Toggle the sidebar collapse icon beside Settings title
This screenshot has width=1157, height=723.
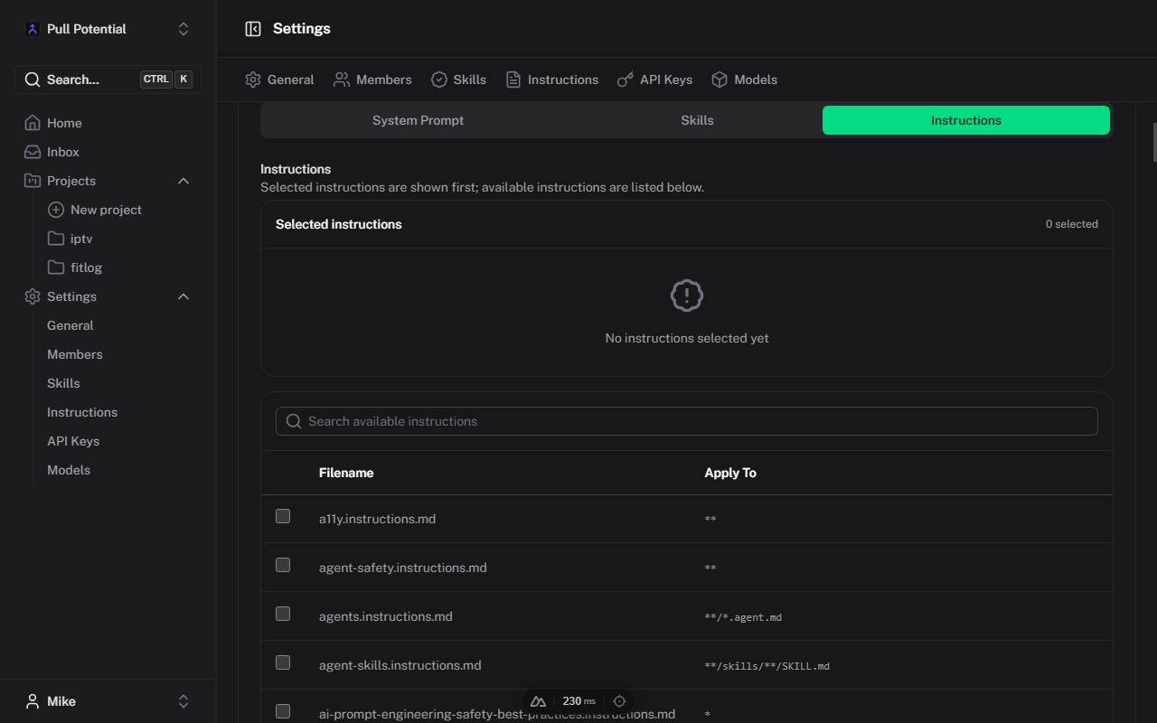pyautogui.click(x=253, y=29)
